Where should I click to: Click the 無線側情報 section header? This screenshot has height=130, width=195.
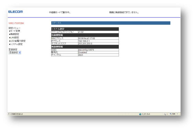(85, 47)
